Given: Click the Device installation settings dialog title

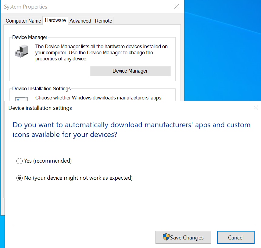Looking at the screenshot, I should click(x=40, y=108).
